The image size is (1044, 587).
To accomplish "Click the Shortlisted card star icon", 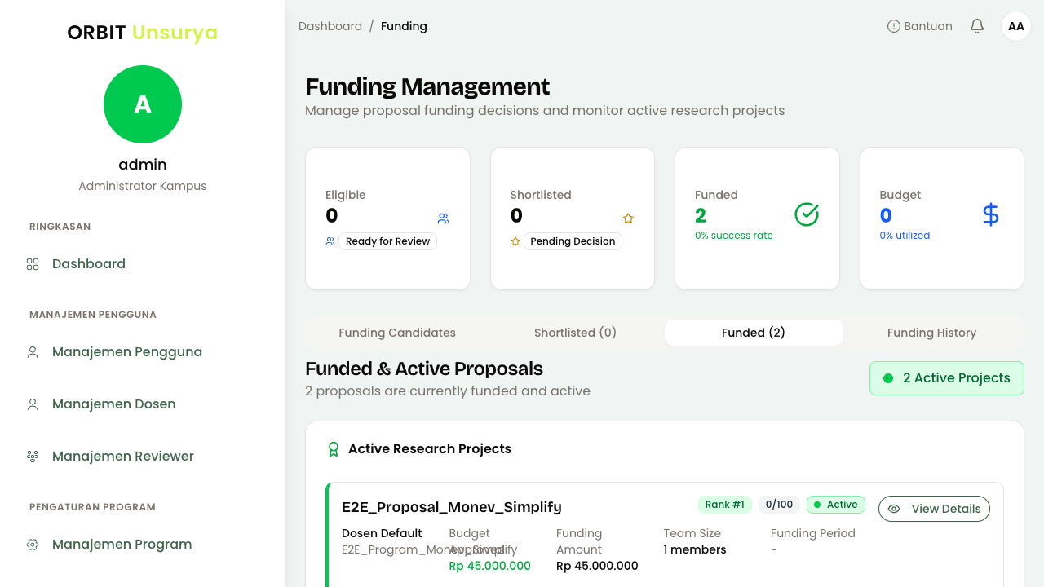I will 628,218.
